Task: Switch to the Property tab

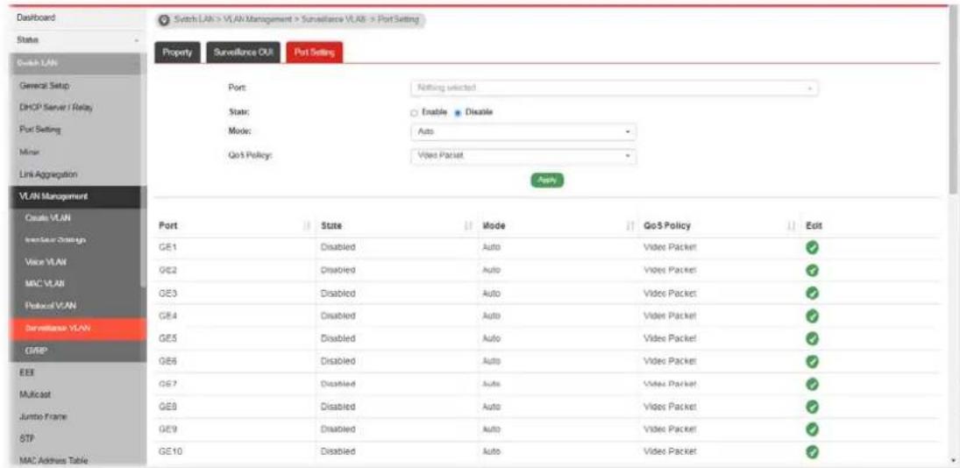Action: (178, 53)
